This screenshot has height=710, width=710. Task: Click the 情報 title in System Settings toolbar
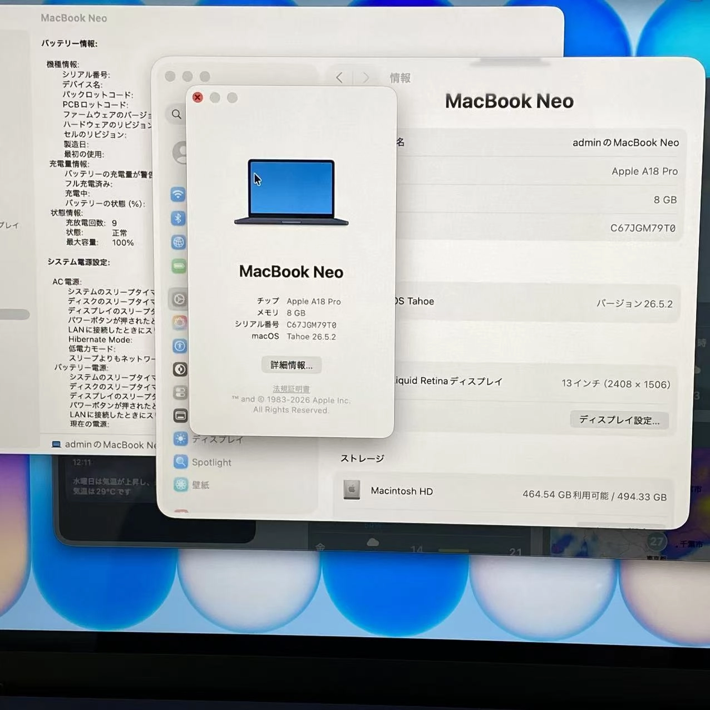pos(400,78)
